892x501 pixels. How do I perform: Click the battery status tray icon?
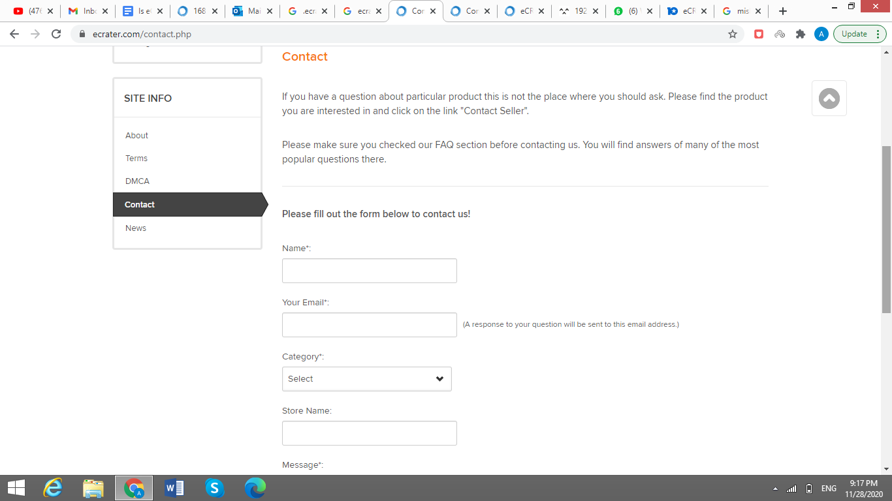(x=809, y=489)
